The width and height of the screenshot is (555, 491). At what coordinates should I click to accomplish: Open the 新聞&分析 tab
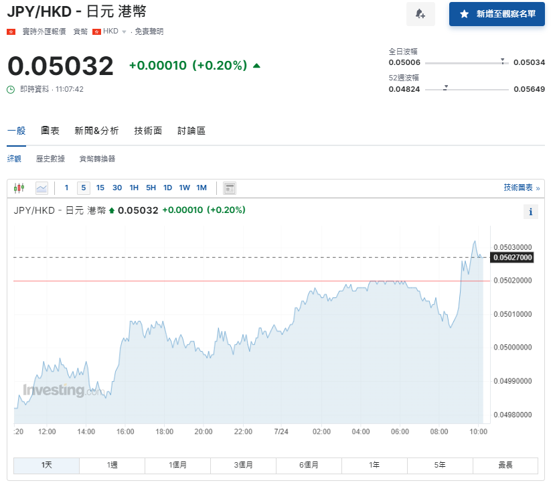click(x=96, y=131)
